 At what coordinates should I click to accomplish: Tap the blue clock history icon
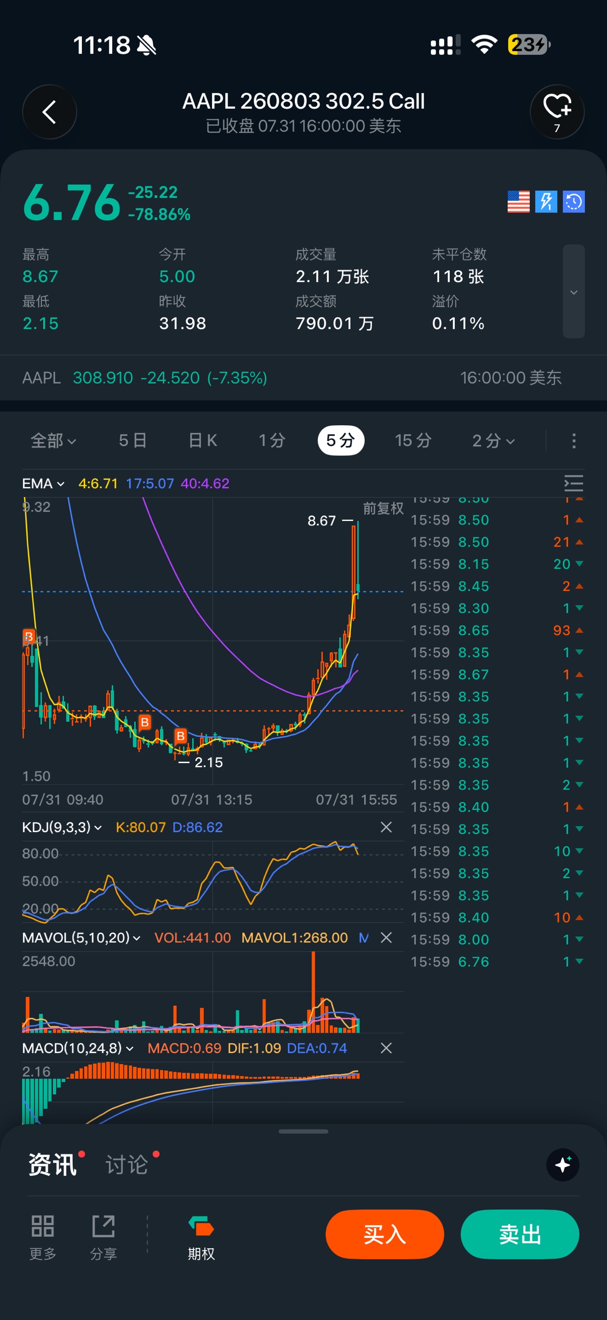[x=574, y=201]
